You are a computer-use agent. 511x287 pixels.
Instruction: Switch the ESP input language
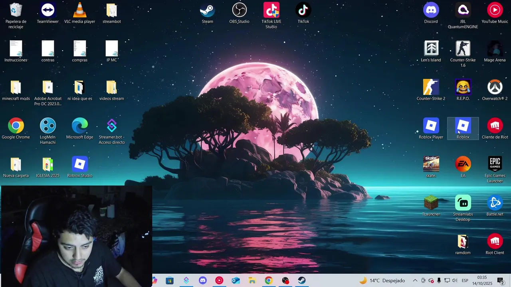465,281
